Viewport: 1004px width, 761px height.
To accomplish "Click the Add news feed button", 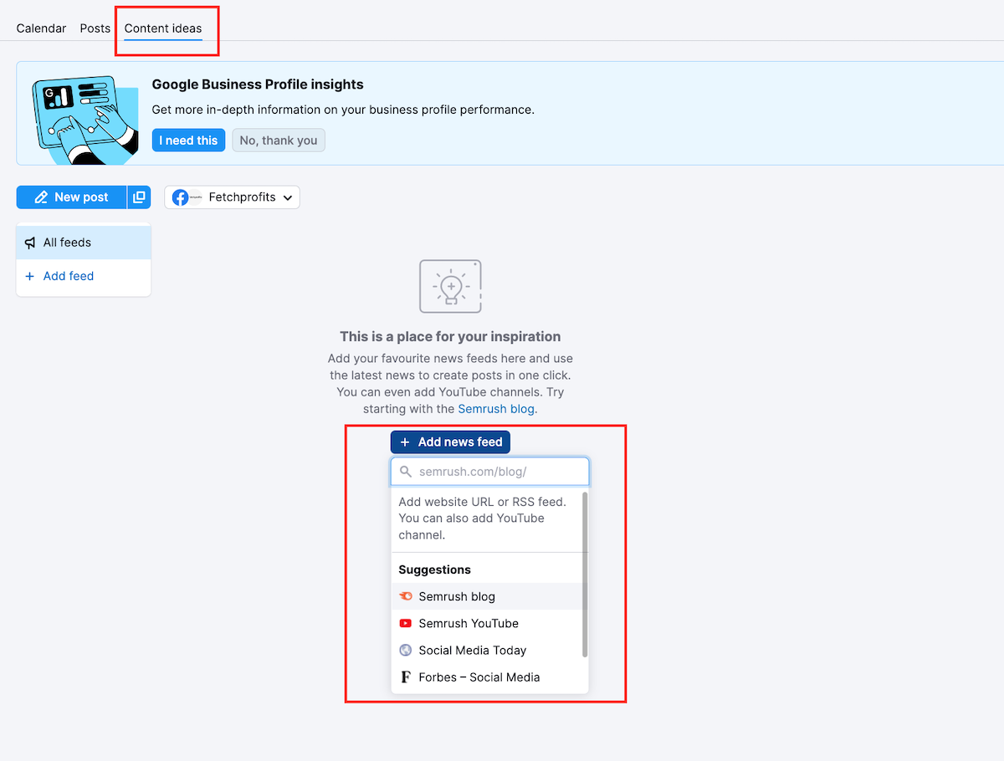I will click(450, 442).
